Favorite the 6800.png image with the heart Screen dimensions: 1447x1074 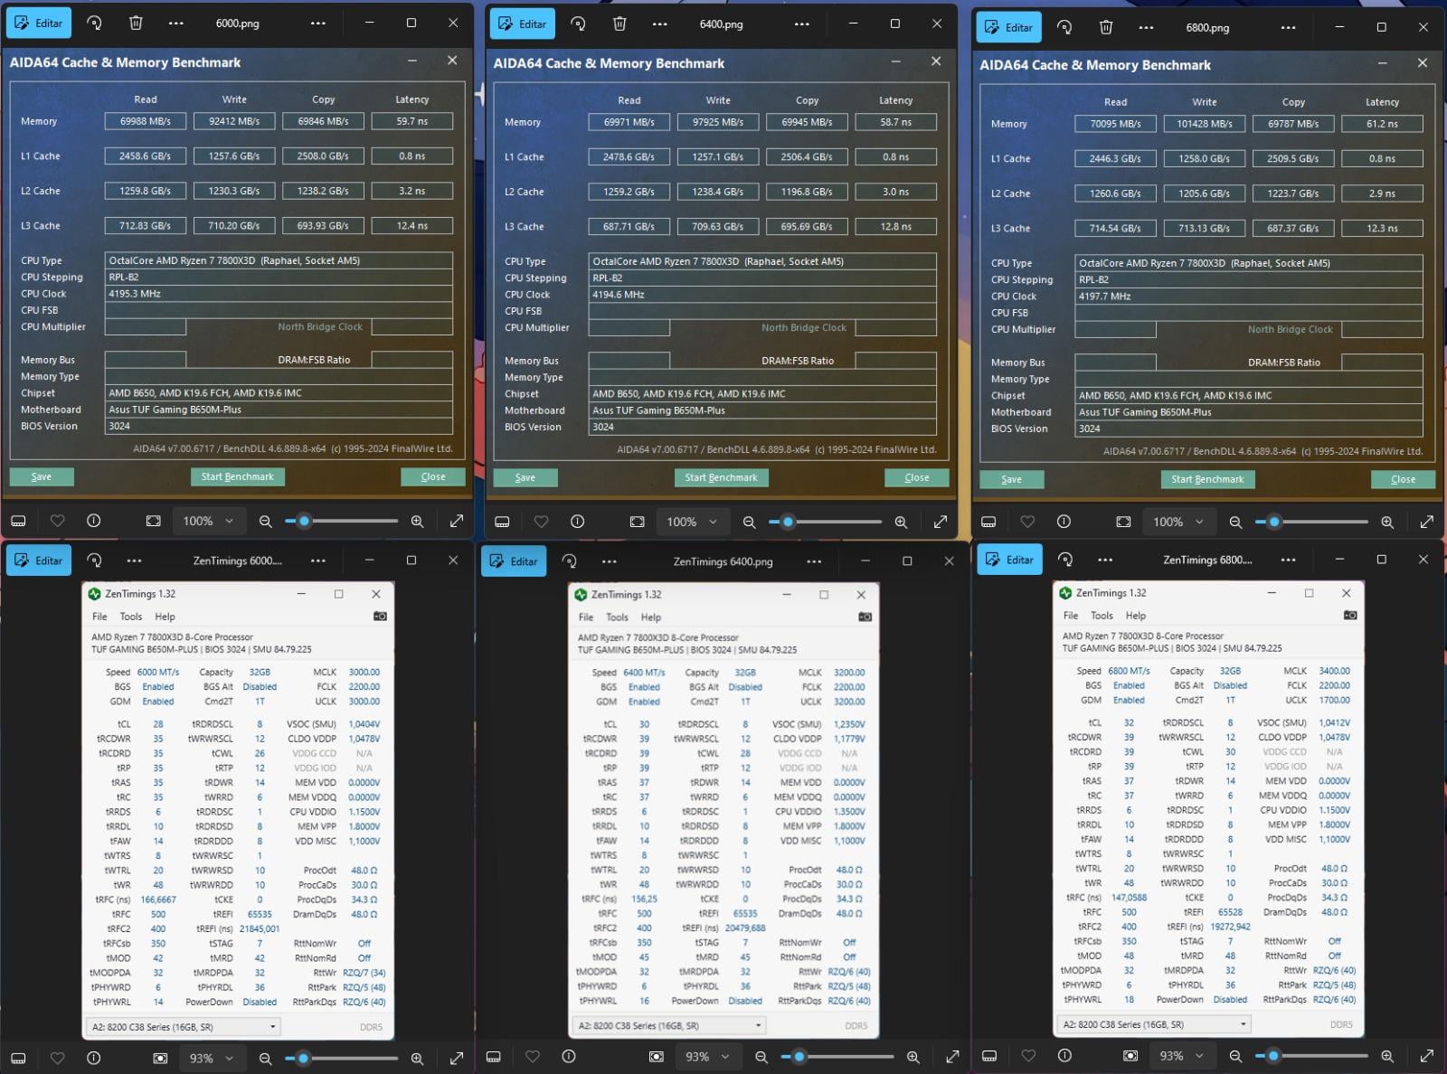pos(1027,522)
